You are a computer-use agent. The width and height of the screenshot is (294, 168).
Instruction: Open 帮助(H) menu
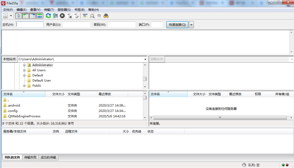(94, 10)
